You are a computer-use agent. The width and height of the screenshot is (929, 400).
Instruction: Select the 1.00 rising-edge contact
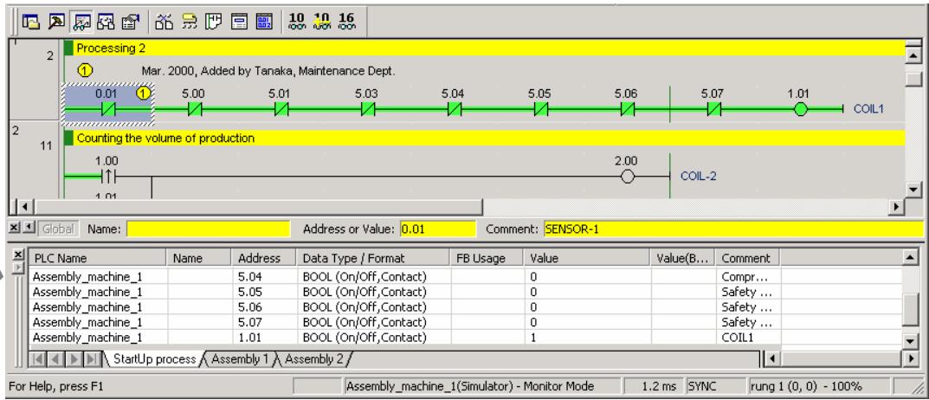coord(109,177)
